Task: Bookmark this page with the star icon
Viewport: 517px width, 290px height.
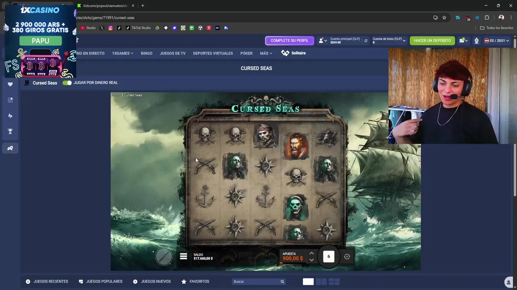Action: 444,18
